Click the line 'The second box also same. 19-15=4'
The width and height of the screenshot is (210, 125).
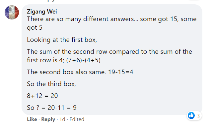tap(80, 72)
